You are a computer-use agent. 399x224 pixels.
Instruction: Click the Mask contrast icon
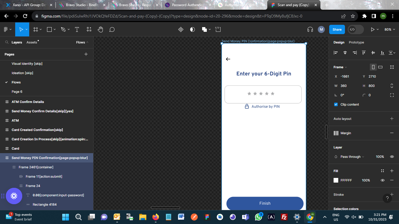(x=192, y=29)
